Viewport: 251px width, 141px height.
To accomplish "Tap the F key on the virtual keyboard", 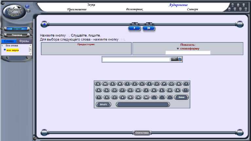I will [x=122, y=90].
